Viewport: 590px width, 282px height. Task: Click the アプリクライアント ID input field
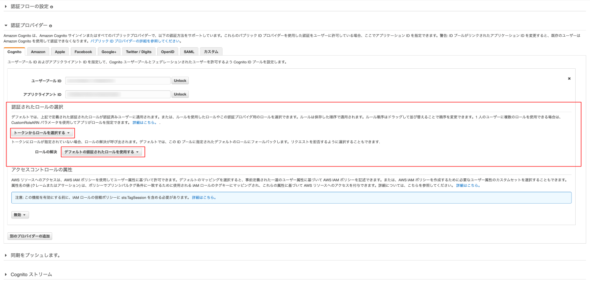click(x=118, y=94)
